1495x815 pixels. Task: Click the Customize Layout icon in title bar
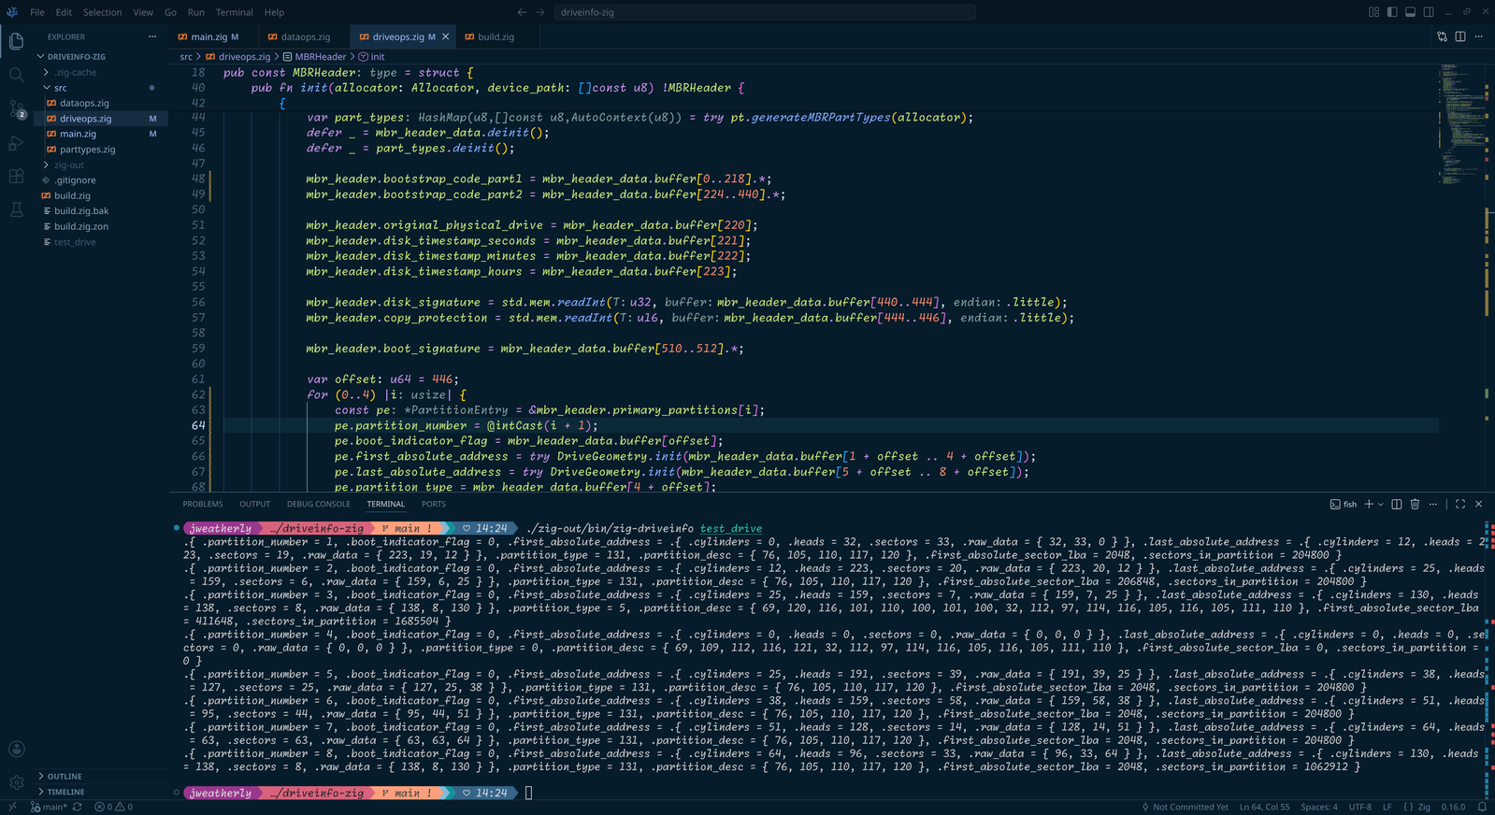tap(1373, 12)
